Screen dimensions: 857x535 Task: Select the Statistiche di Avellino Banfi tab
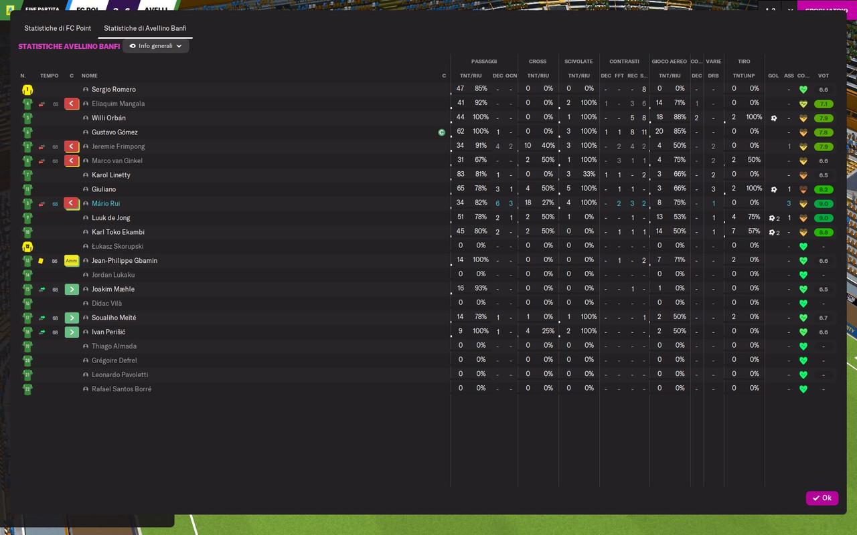coord(145,28)
